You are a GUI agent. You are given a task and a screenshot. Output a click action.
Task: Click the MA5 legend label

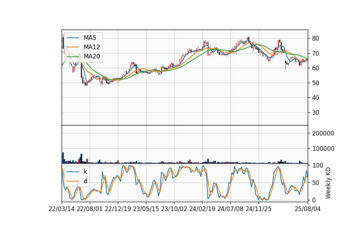[90, 38]
